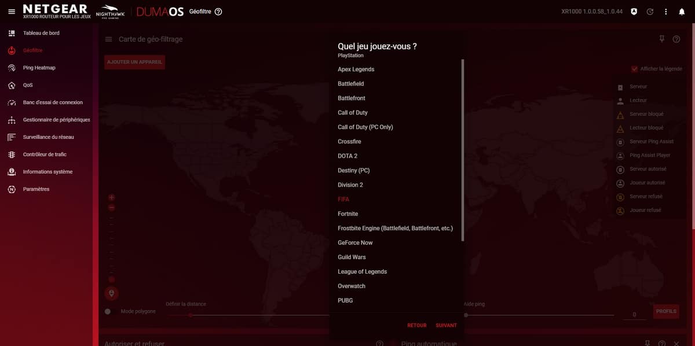Image resolution: width=695 pixels, height=346 pixels.
Task: Open Surveillance du réseau page
Action: tap(49, 137)
